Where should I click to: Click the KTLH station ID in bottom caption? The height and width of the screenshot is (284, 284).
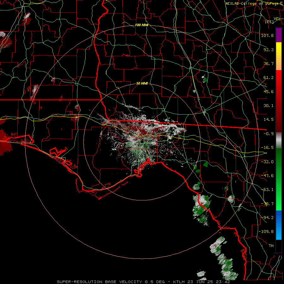click(179, 282)
